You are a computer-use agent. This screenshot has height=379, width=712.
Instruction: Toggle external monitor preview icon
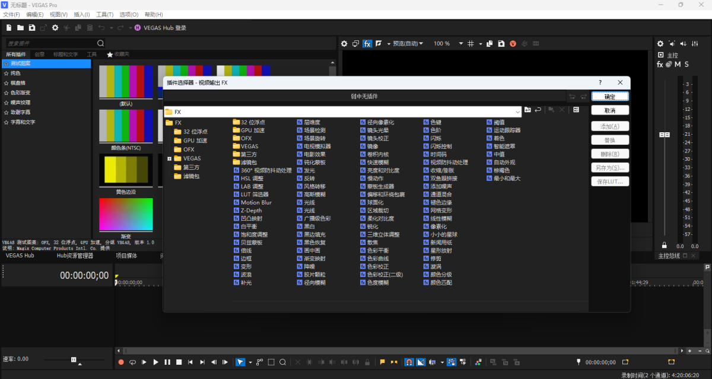(355, 43)
